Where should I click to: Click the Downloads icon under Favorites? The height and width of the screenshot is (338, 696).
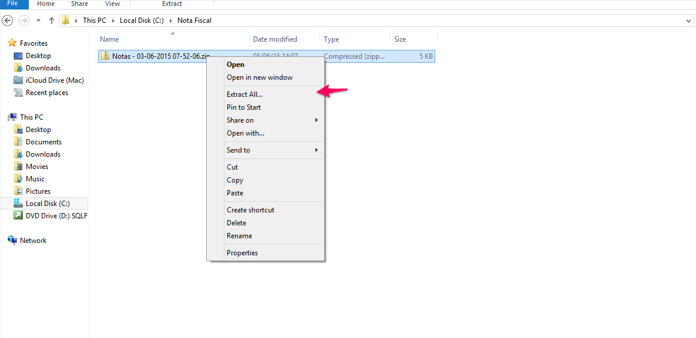tap(18, 68)
